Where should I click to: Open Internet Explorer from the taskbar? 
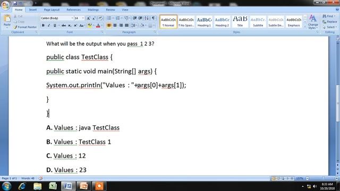22,186
